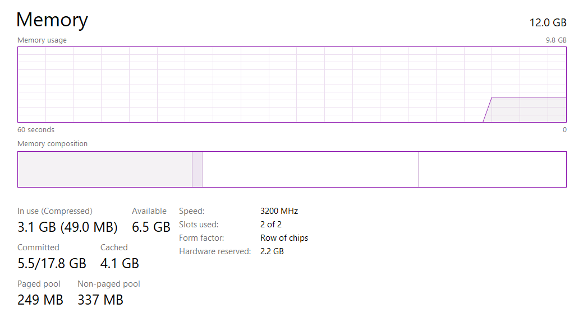Click the 60 seconds time axis label
This screenshot has width=574, height=327.
(x=36, y=130)
